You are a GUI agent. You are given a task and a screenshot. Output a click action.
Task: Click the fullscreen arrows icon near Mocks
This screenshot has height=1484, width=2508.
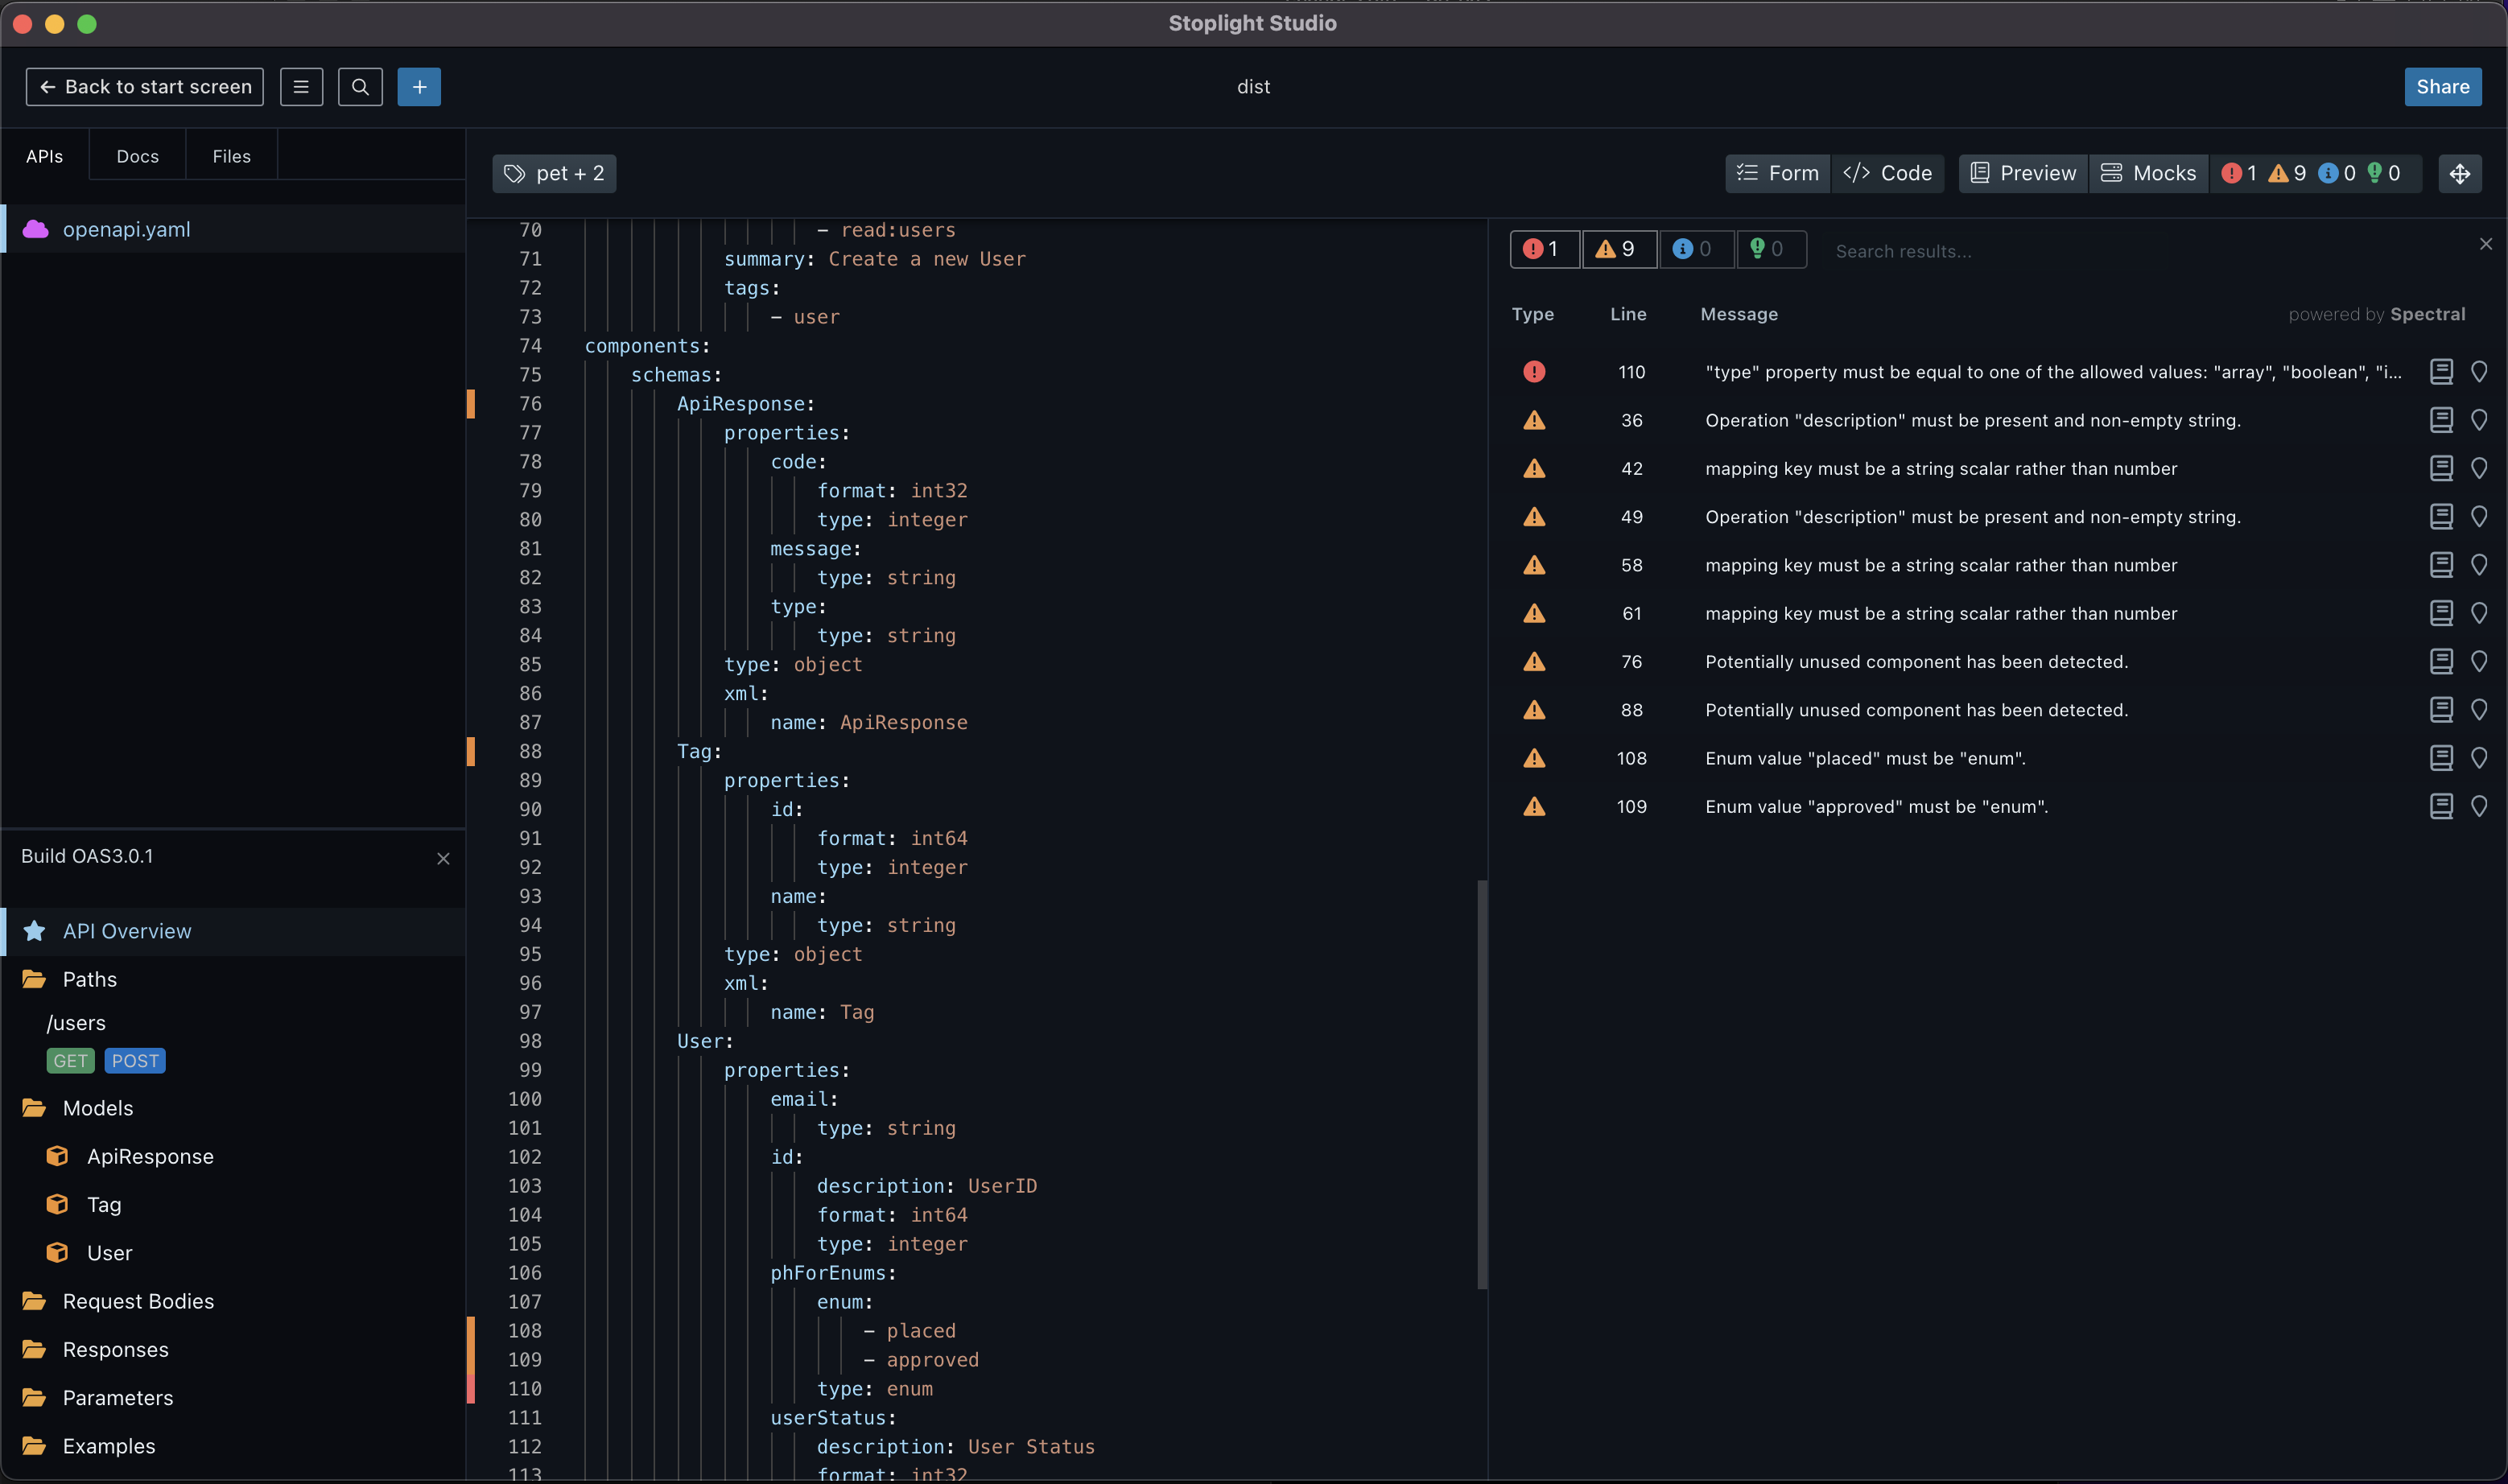coord(2459,174)
